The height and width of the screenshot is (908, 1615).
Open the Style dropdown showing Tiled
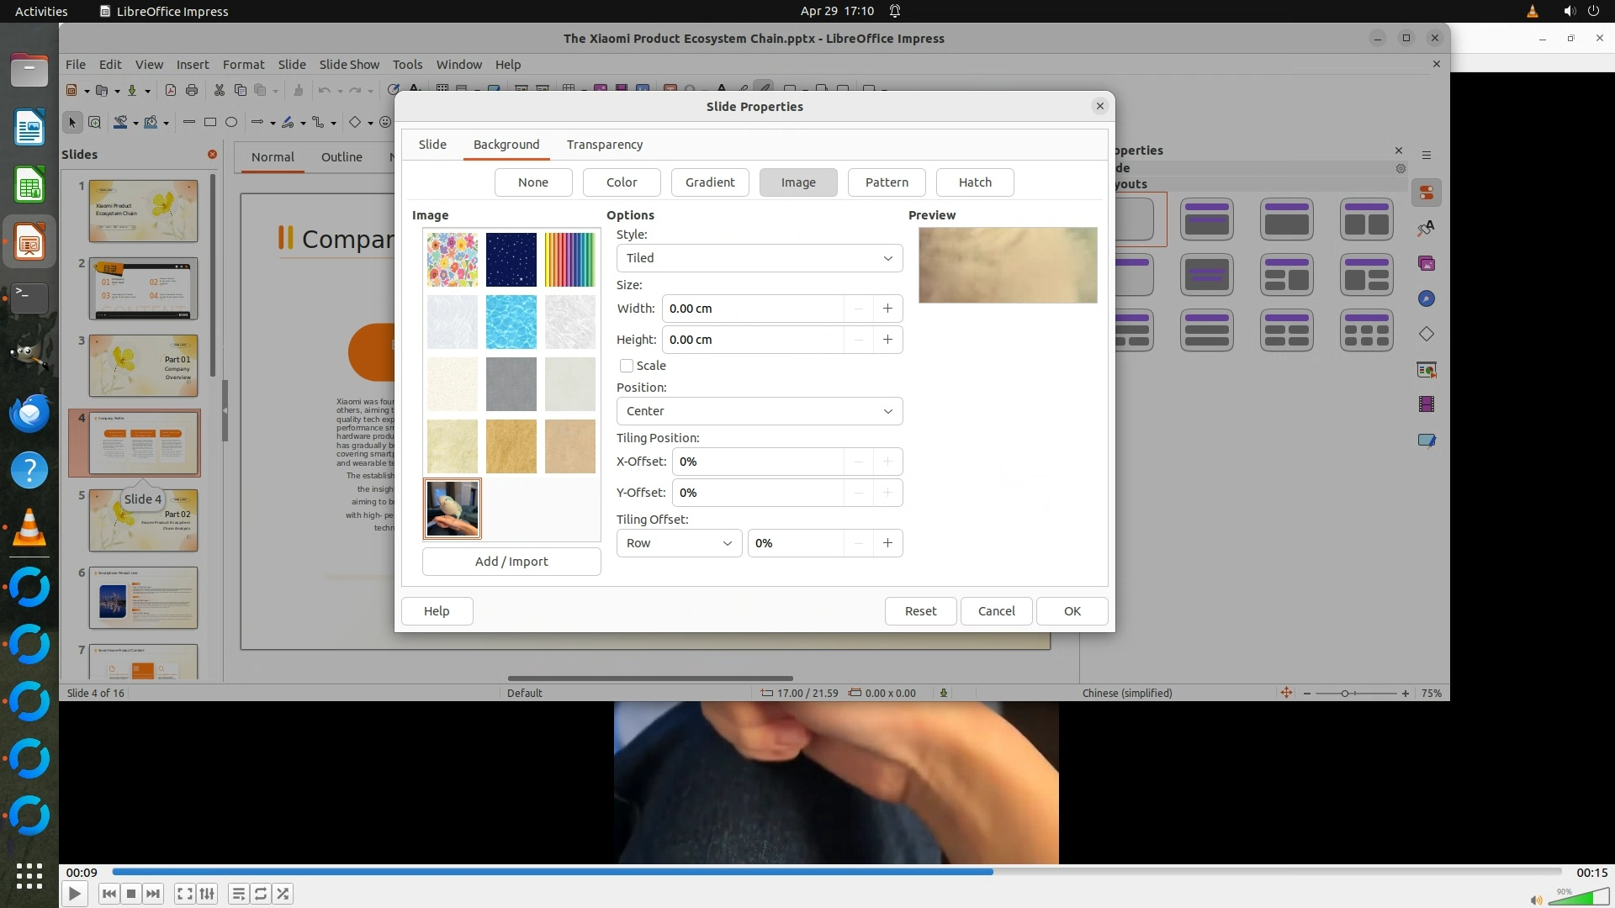pyautogui.click(x=759, y=258)
